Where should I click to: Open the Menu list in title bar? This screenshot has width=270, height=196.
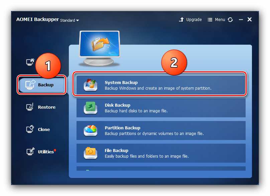tap(217, 20)
